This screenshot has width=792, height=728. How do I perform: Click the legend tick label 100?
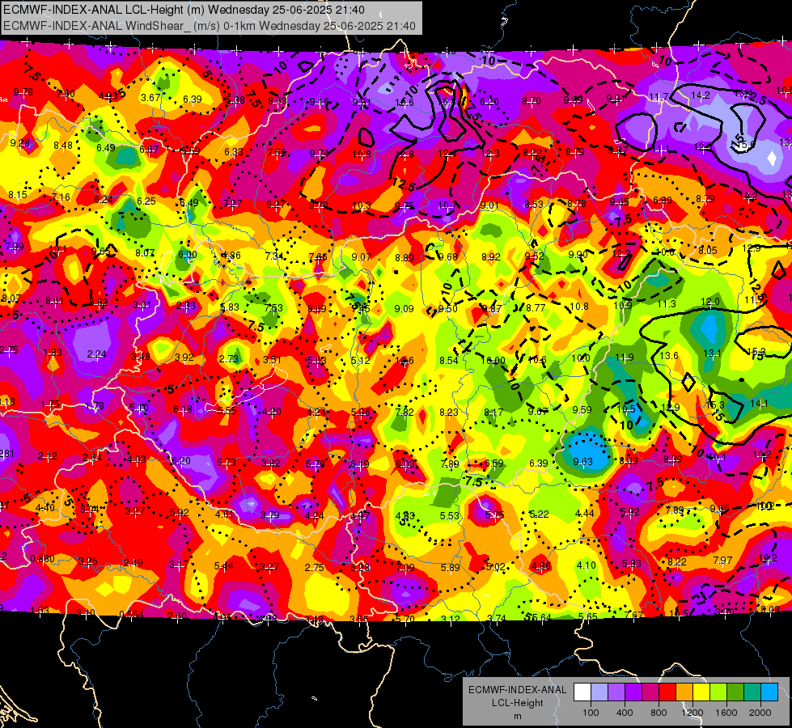click(x=591, y=713)
